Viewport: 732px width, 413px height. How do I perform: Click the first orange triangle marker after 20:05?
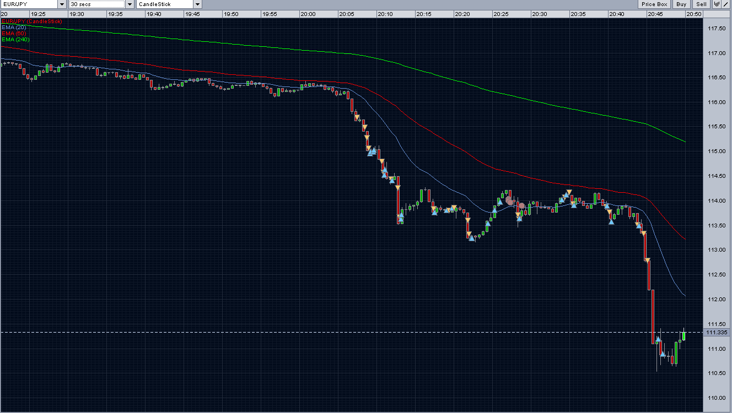[x=357, y=117]
